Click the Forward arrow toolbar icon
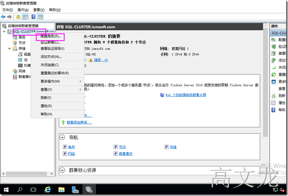The width and height of the screenshot is (288, 196). [9, 17]
